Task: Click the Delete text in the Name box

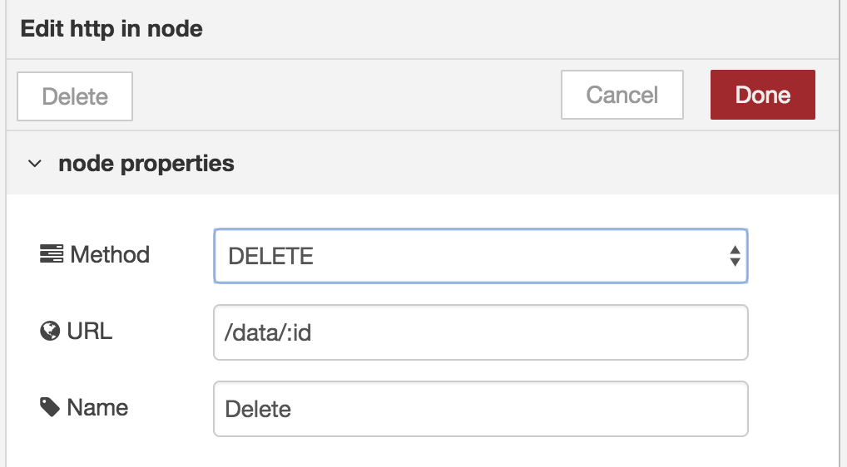Action: coord(258,410)
